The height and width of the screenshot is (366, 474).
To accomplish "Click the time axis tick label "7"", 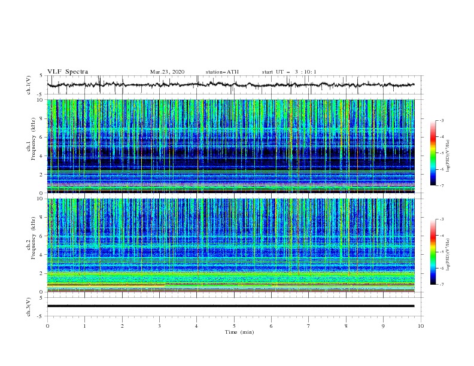I will click(309, 326).
